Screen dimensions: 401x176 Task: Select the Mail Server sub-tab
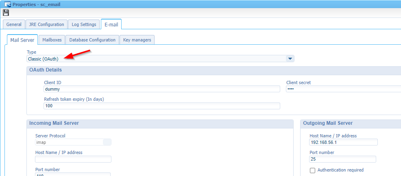(22, 40)
